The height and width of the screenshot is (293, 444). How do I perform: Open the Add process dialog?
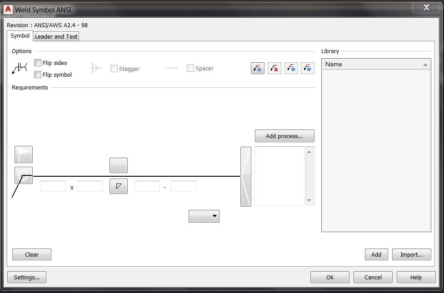click(x=284, y=135)
